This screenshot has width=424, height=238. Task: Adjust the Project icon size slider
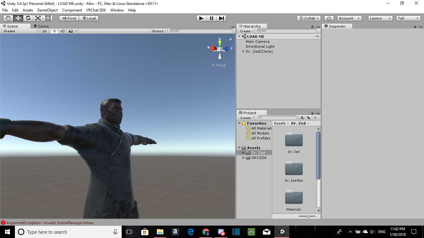coord(308,216)
